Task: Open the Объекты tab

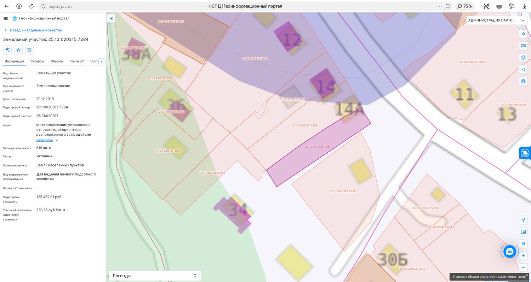Action: pos(57,61)
